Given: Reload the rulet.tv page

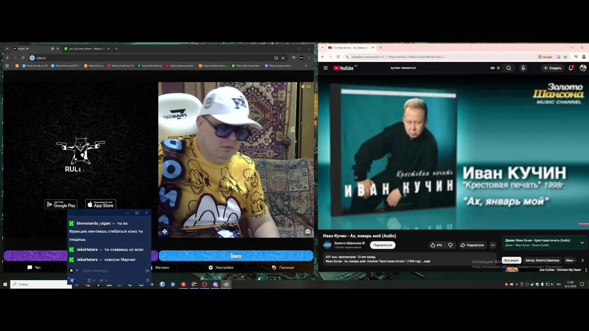Looking at the screenshot, I should tap(23, 58).
